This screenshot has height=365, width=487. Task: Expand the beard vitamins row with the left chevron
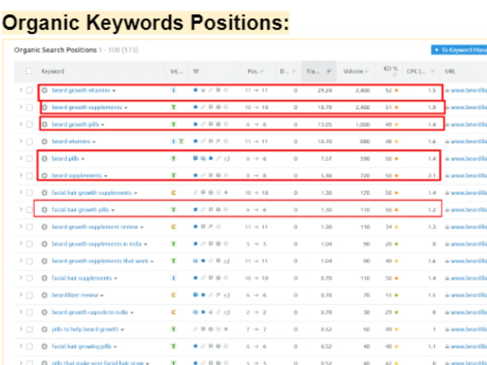21,141
